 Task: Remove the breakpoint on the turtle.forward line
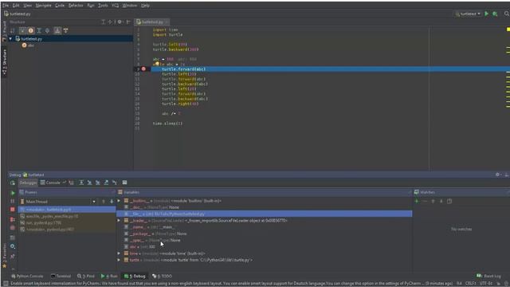[143, 69]
